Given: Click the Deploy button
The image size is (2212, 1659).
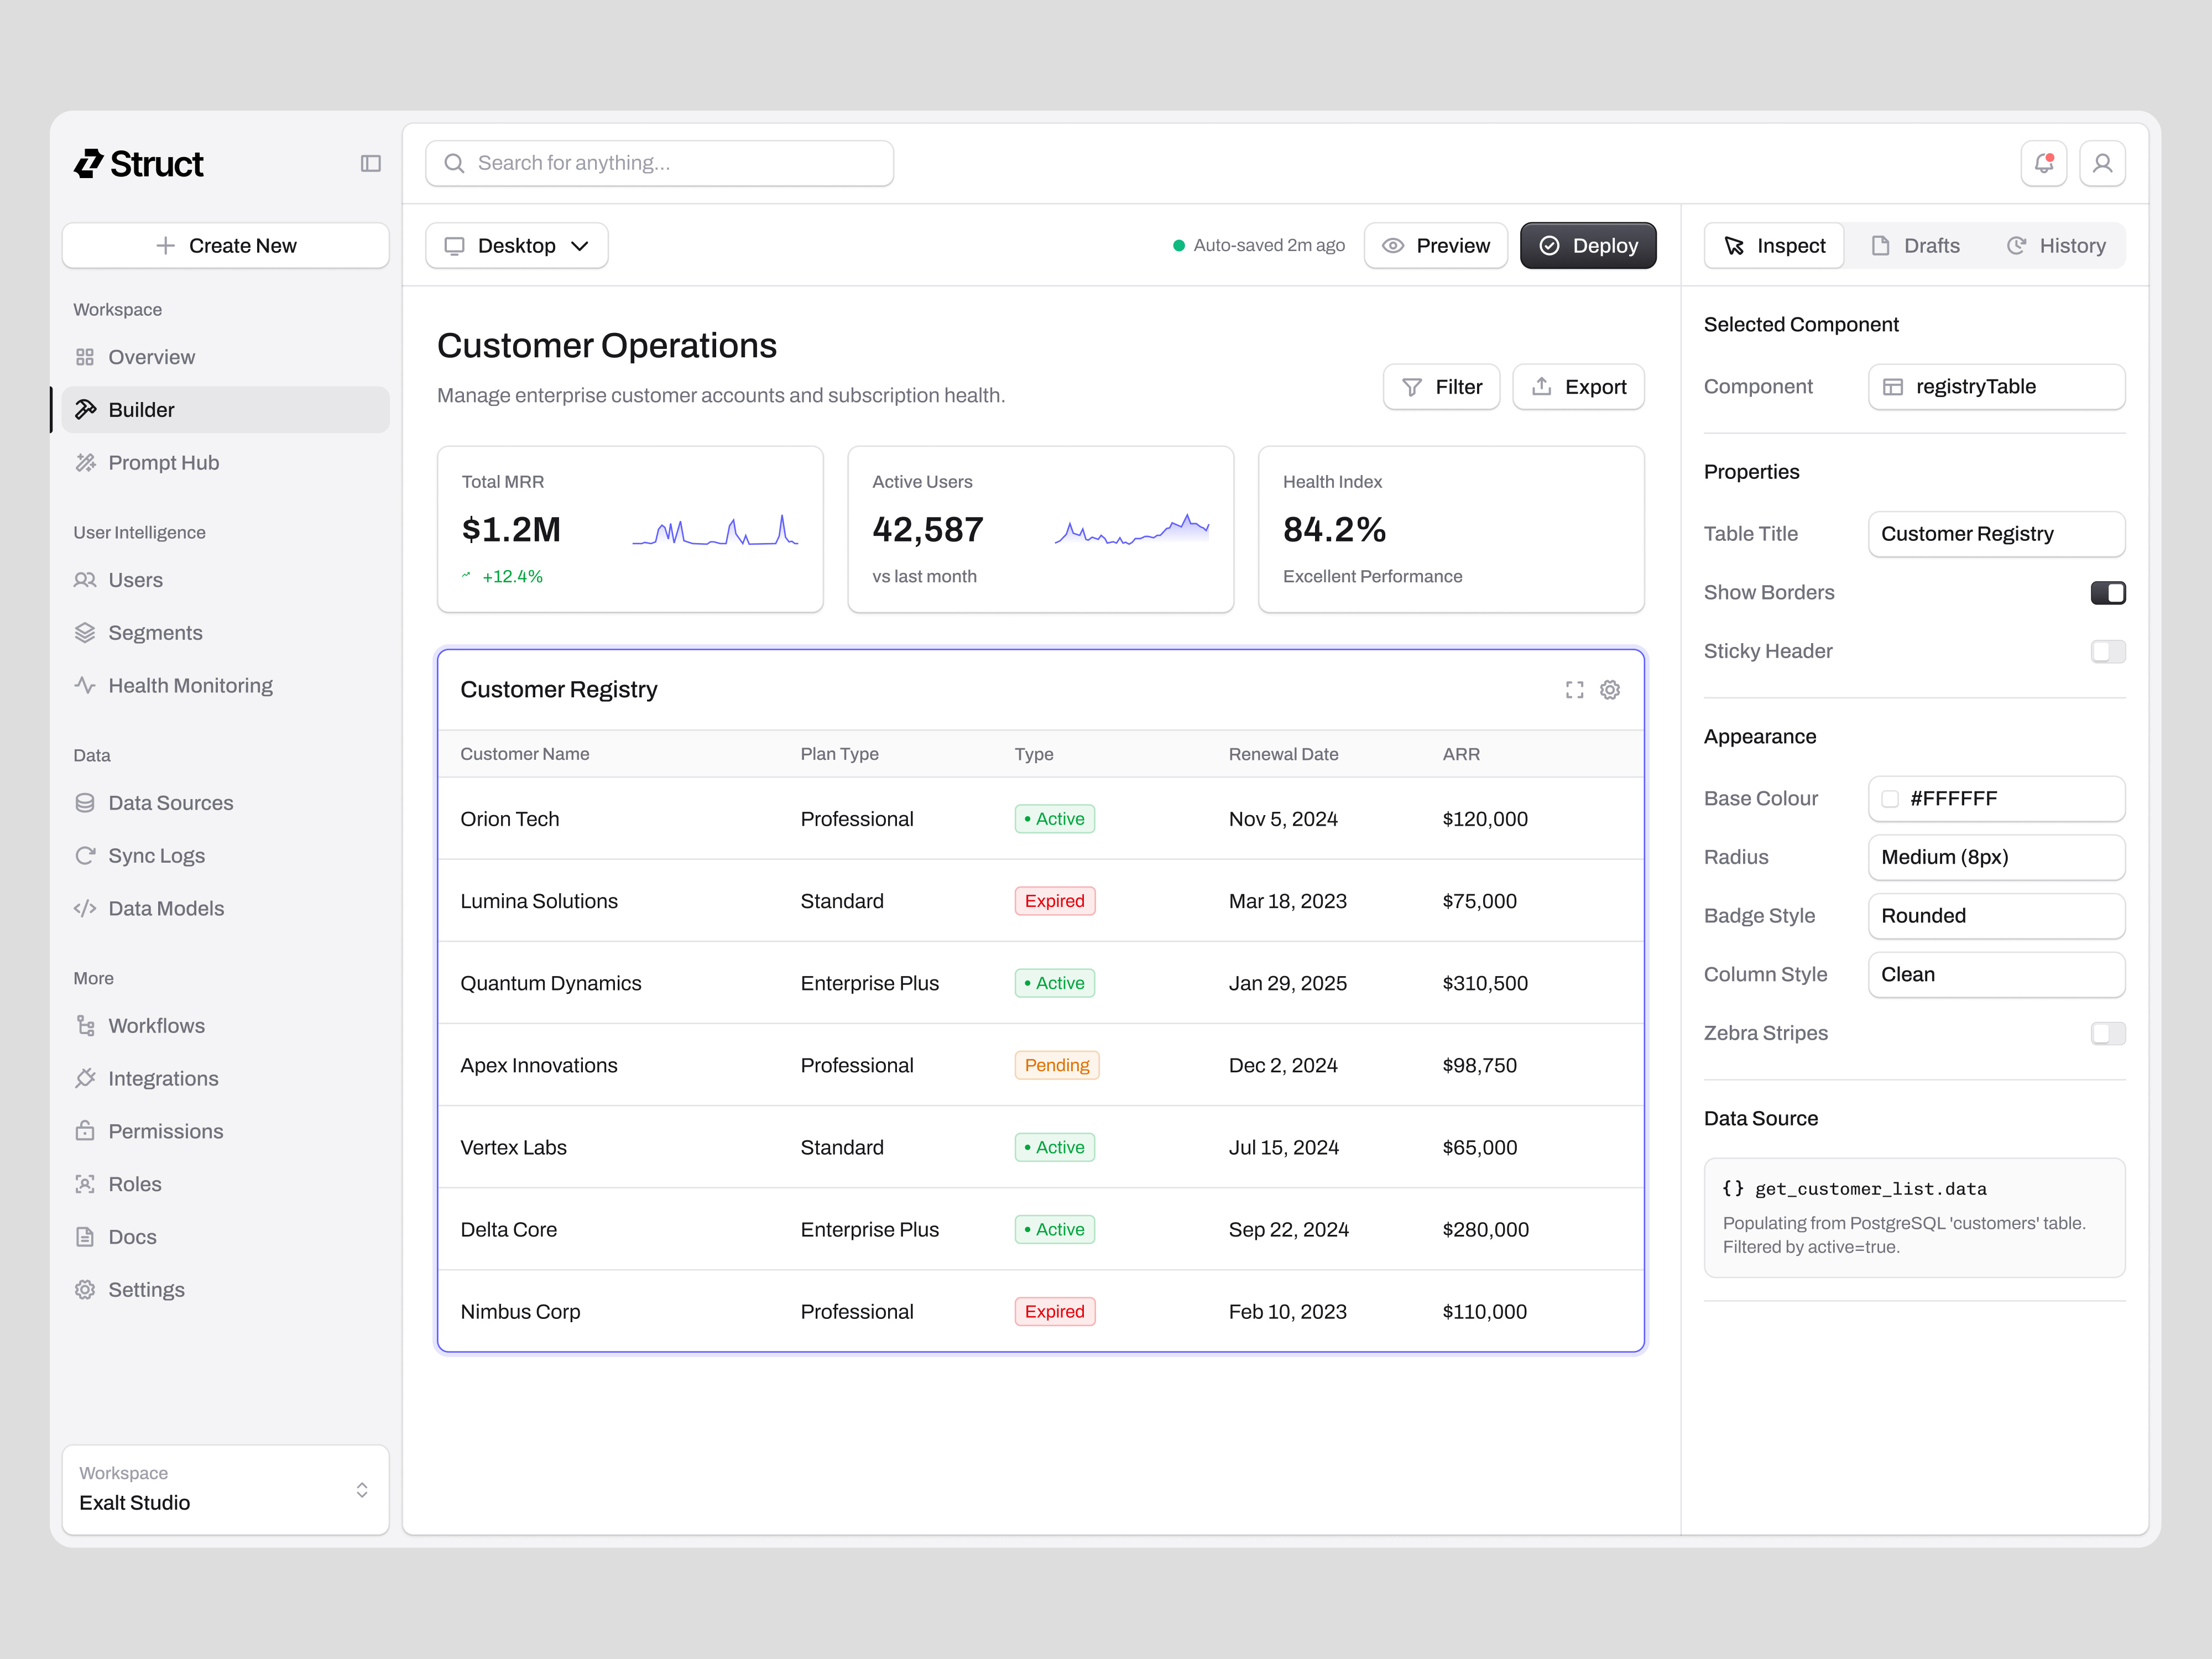Looking at the screenshot, I should (1588, 246).
